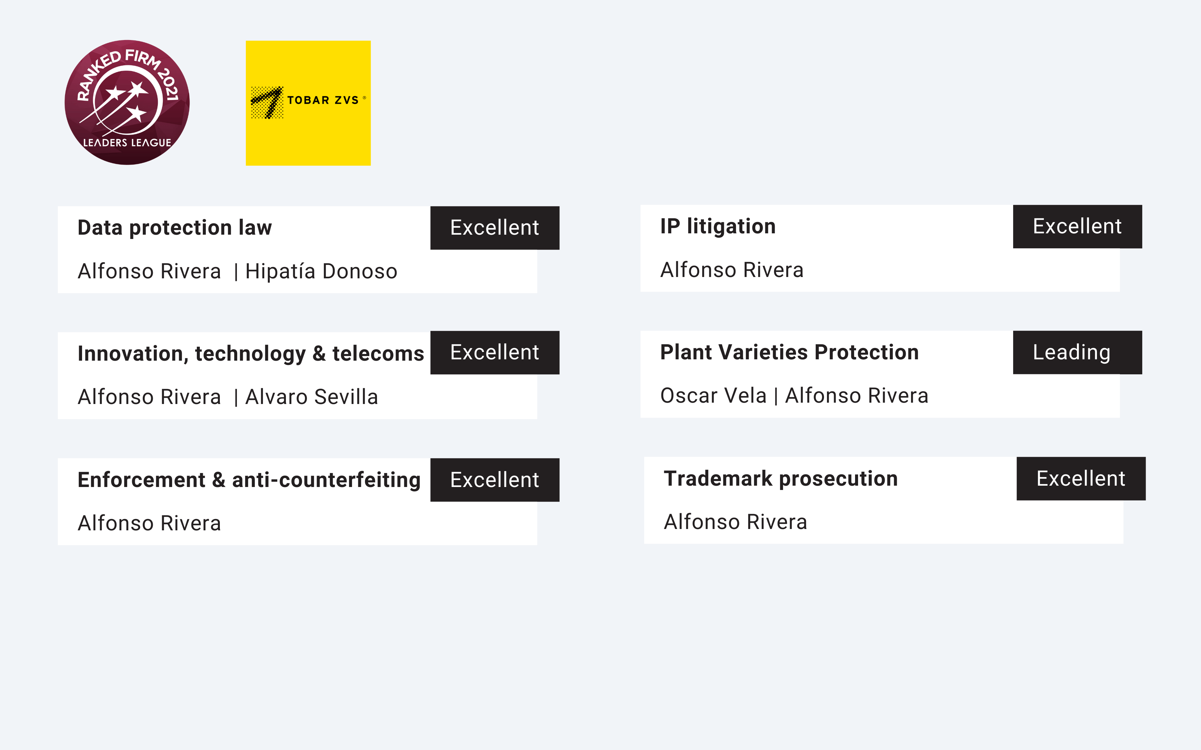Viewport: 1201px width, 750px height.
Task: Click Oscar Vela's name
Action: [713, 395]
